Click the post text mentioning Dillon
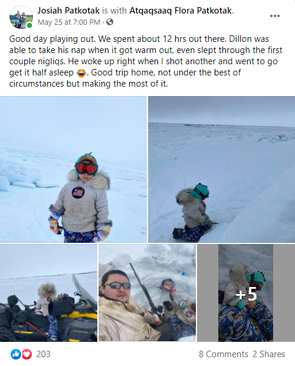 click(x=146, y=61)
